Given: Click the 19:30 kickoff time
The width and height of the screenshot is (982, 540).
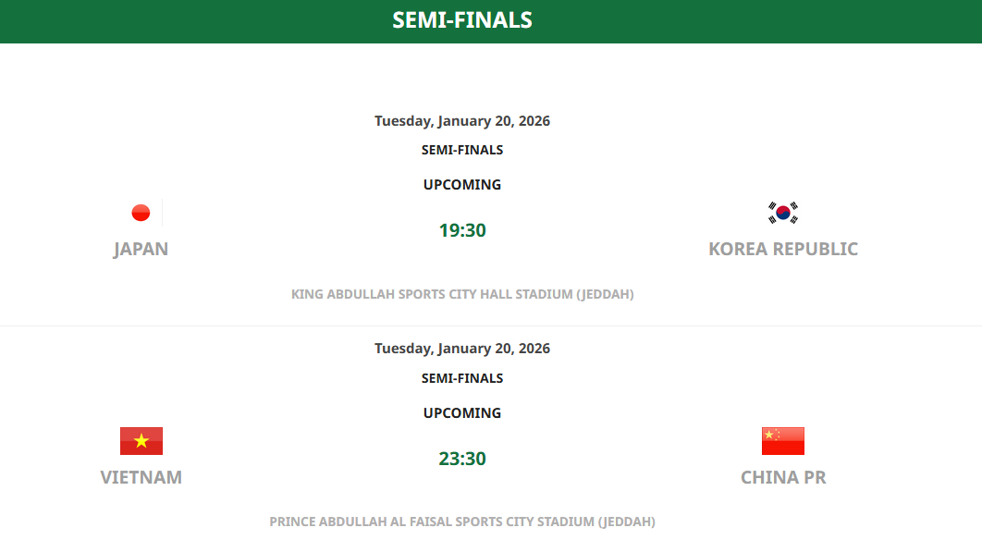Looking at the screenshot, I should point(462,230).
